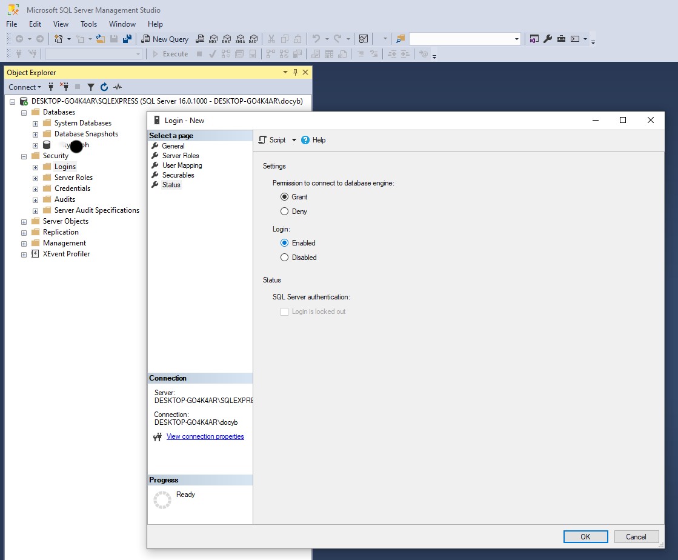The image size is (678, 560).
Task: Confirm the new login with OK
Action: 585,536
